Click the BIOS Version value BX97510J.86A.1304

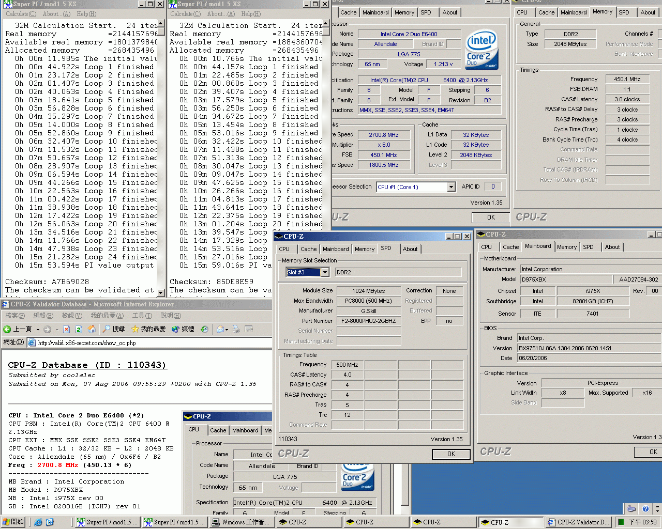point(589,348)
